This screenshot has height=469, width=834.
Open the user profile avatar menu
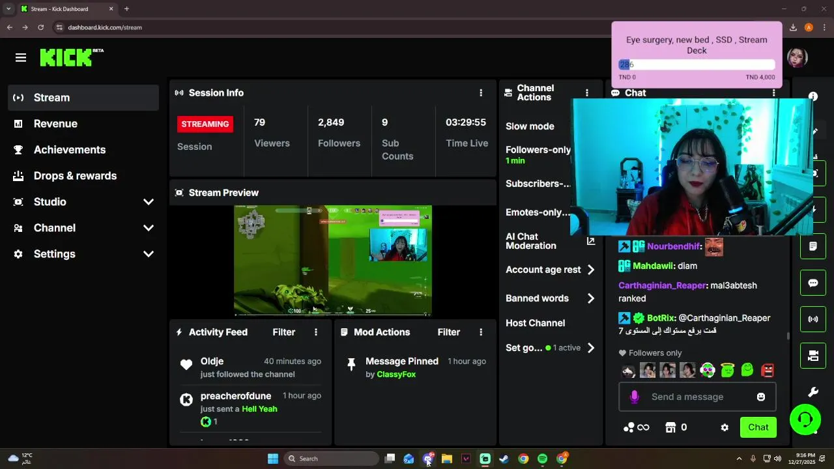(797, 58)
